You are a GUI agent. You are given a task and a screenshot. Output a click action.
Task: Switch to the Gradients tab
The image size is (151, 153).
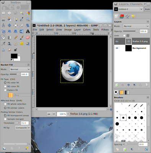pyautogui.click(x=127, y=92)
